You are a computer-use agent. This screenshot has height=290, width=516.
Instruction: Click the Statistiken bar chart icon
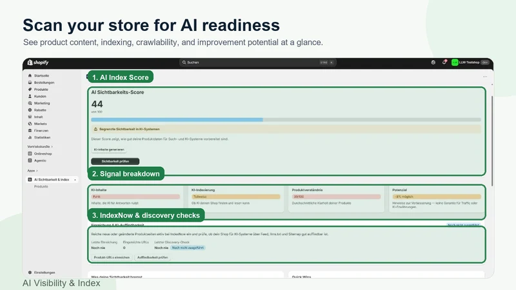30,137
